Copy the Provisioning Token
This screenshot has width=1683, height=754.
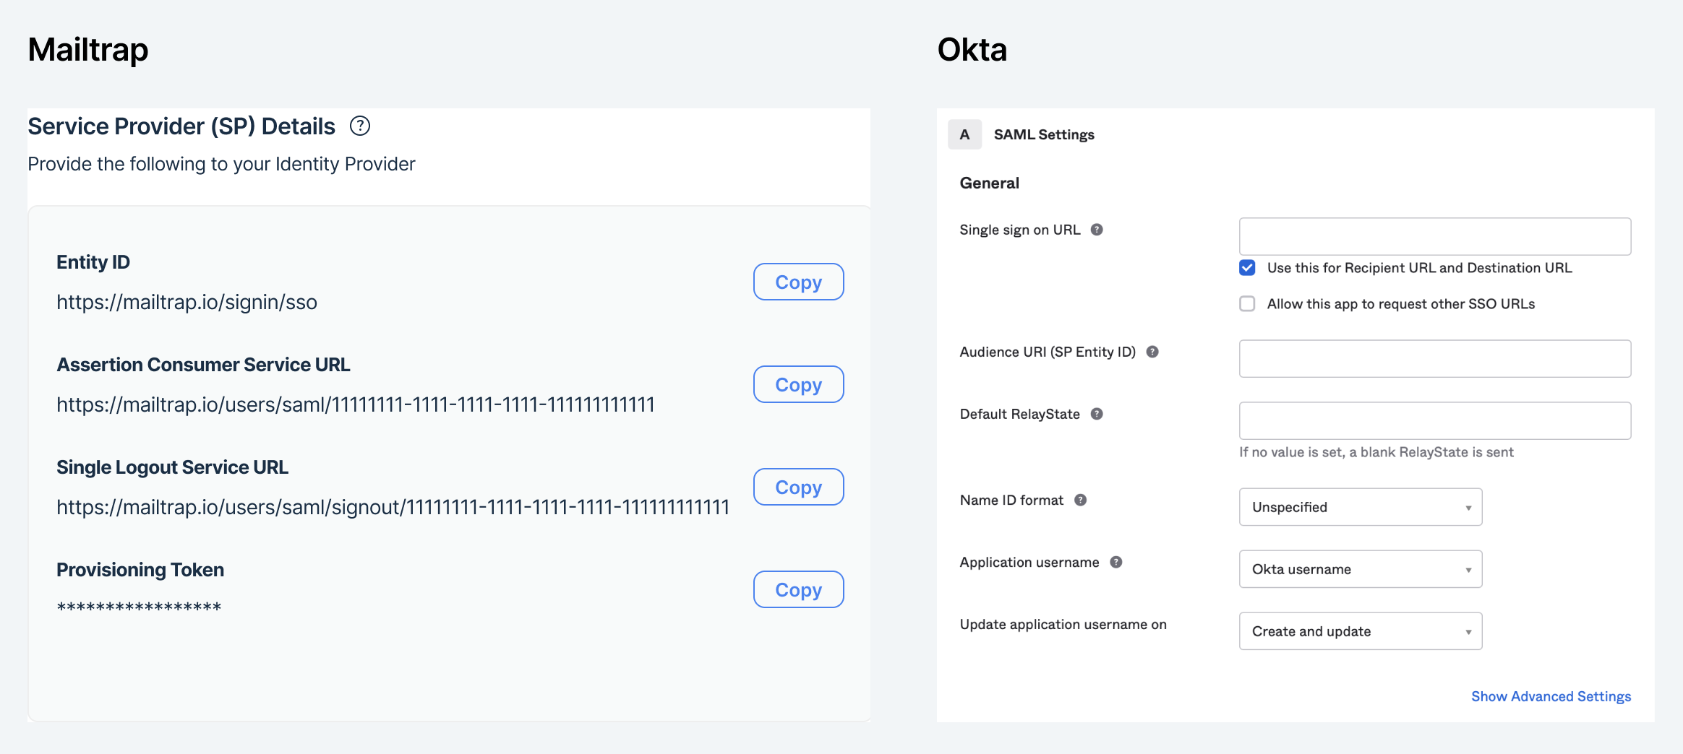[x=798, y=589]
